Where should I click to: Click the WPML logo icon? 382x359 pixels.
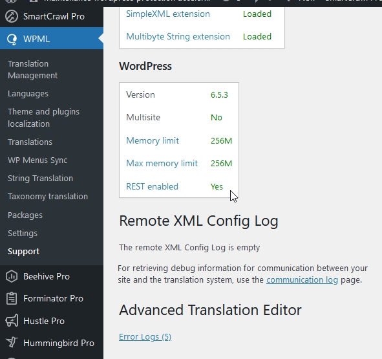coord(12,39)
